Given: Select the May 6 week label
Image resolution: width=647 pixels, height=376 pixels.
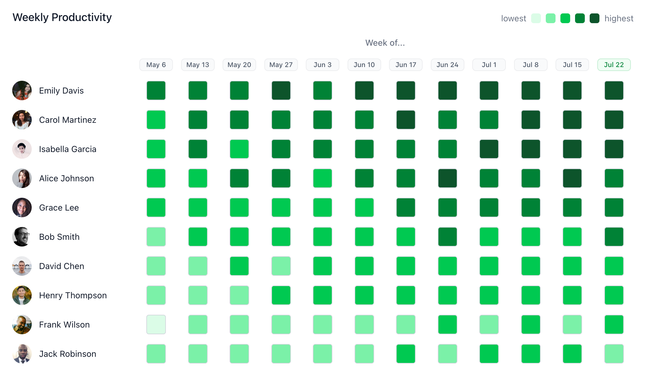Looking at the screenshot, I should 156,65.
